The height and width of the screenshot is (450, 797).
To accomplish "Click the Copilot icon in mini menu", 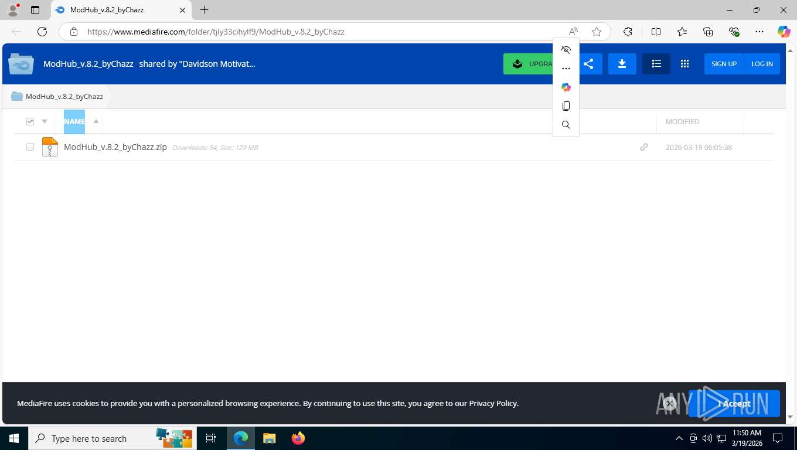I will point(566,87).
